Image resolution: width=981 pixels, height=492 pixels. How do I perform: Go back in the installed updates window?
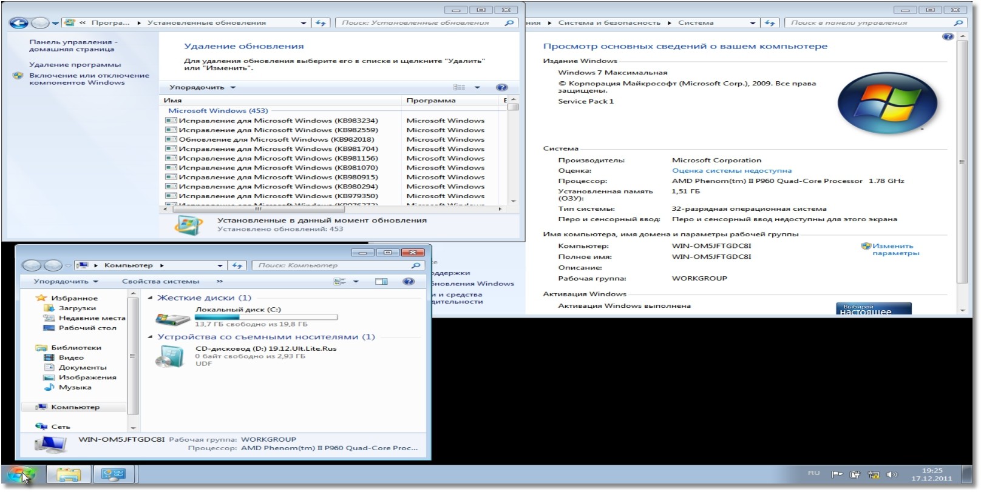pyautogui.click(x=19, y=23)
